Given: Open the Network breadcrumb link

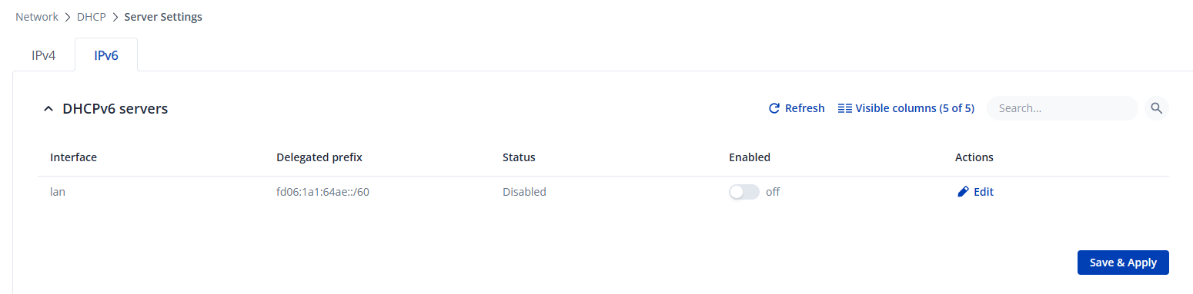Looking at the screenshot, I should 37,16.
